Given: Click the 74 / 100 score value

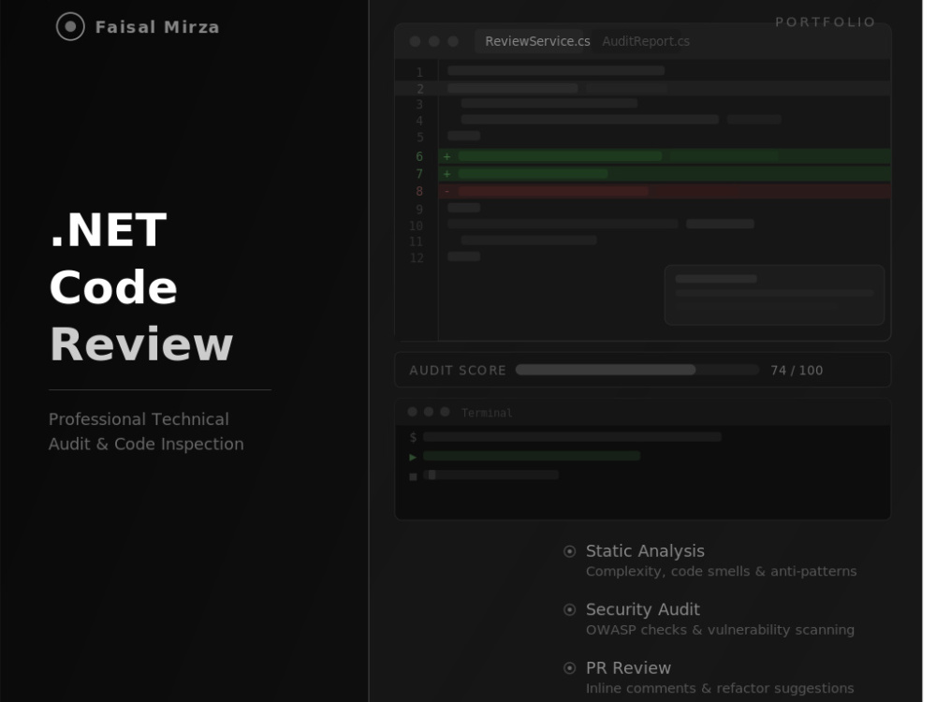Looking at the screenshot, I should click(797, 370).
